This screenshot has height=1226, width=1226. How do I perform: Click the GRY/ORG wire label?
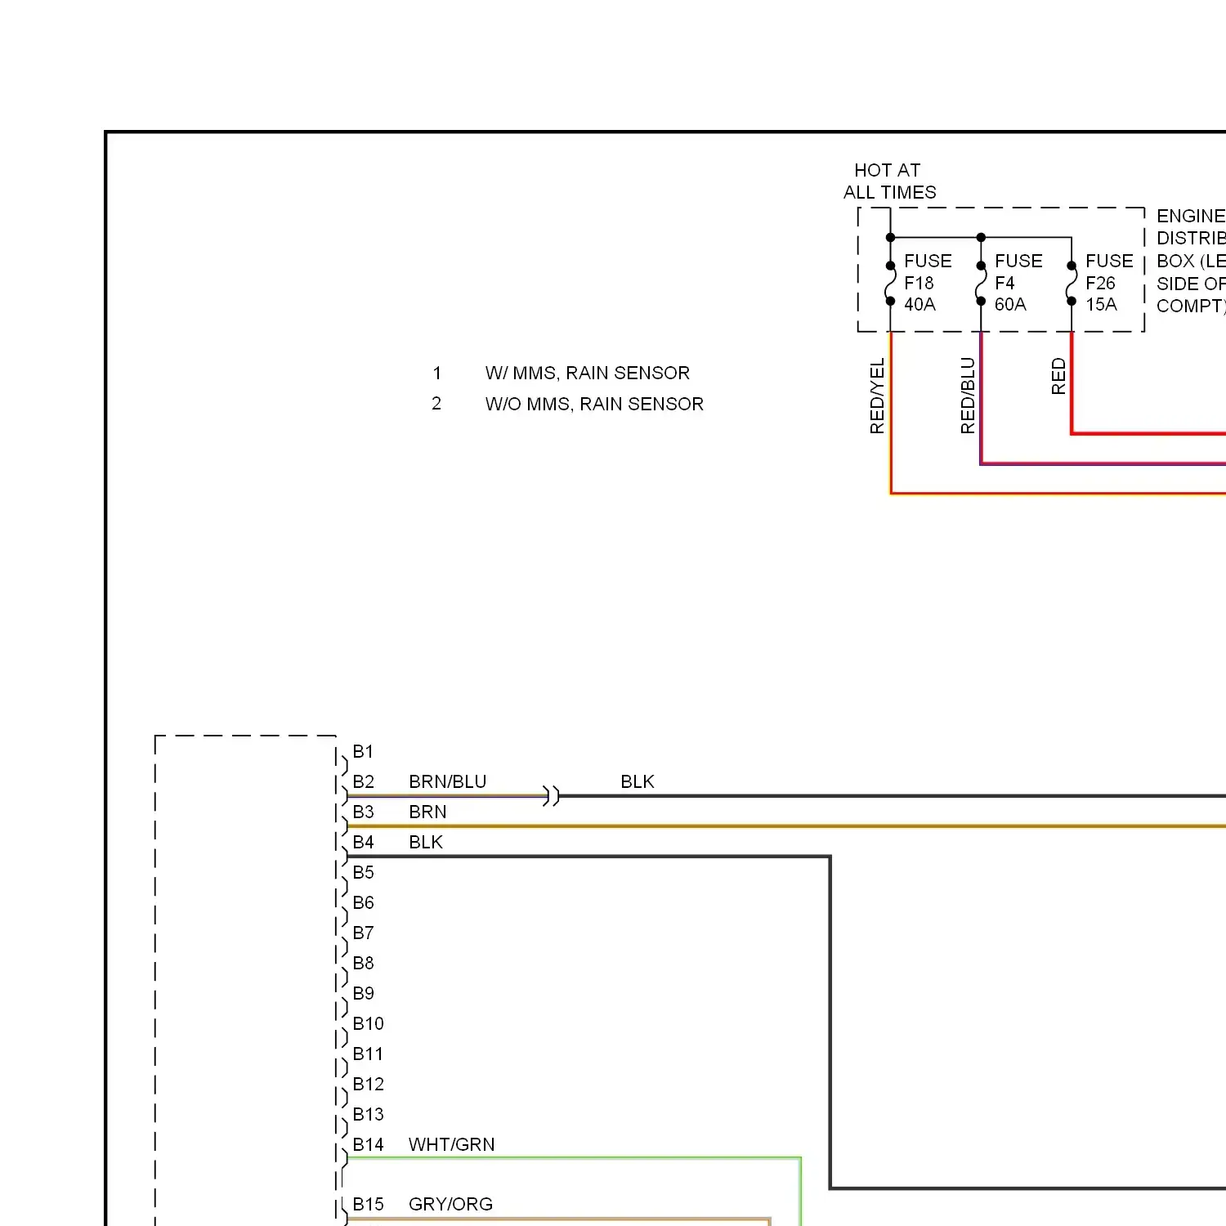click(450, 1205)
